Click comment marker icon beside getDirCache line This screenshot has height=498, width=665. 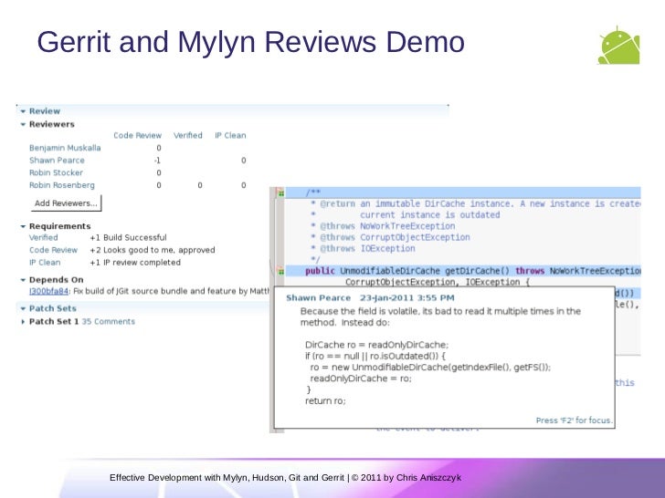point(280,271)
